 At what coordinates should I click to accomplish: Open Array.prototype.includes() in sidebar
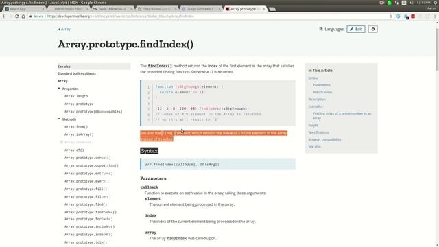click(x=90, y=227)
